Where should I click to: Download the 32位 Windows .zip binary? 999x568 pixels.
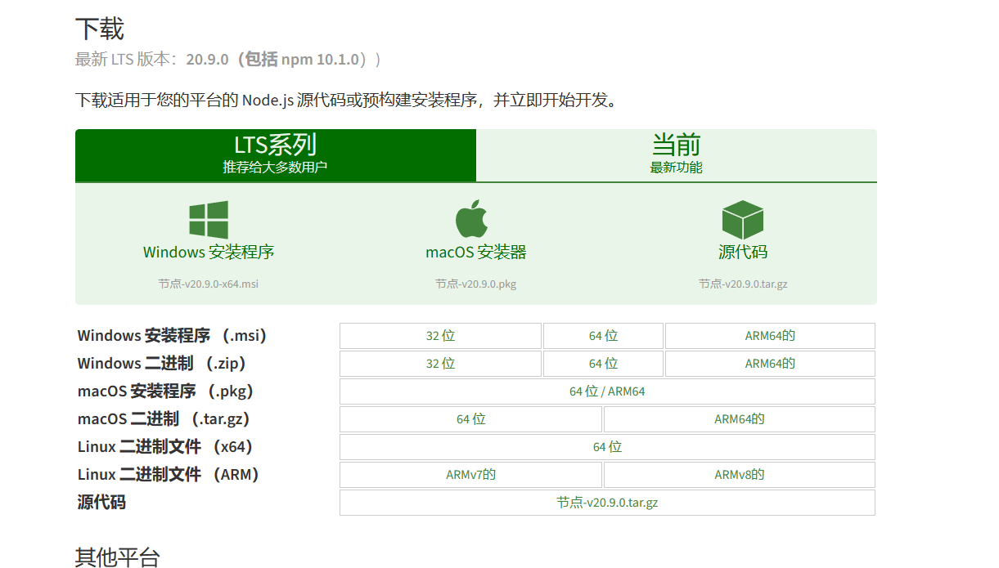pyautogui.click(x=440, y=364)
